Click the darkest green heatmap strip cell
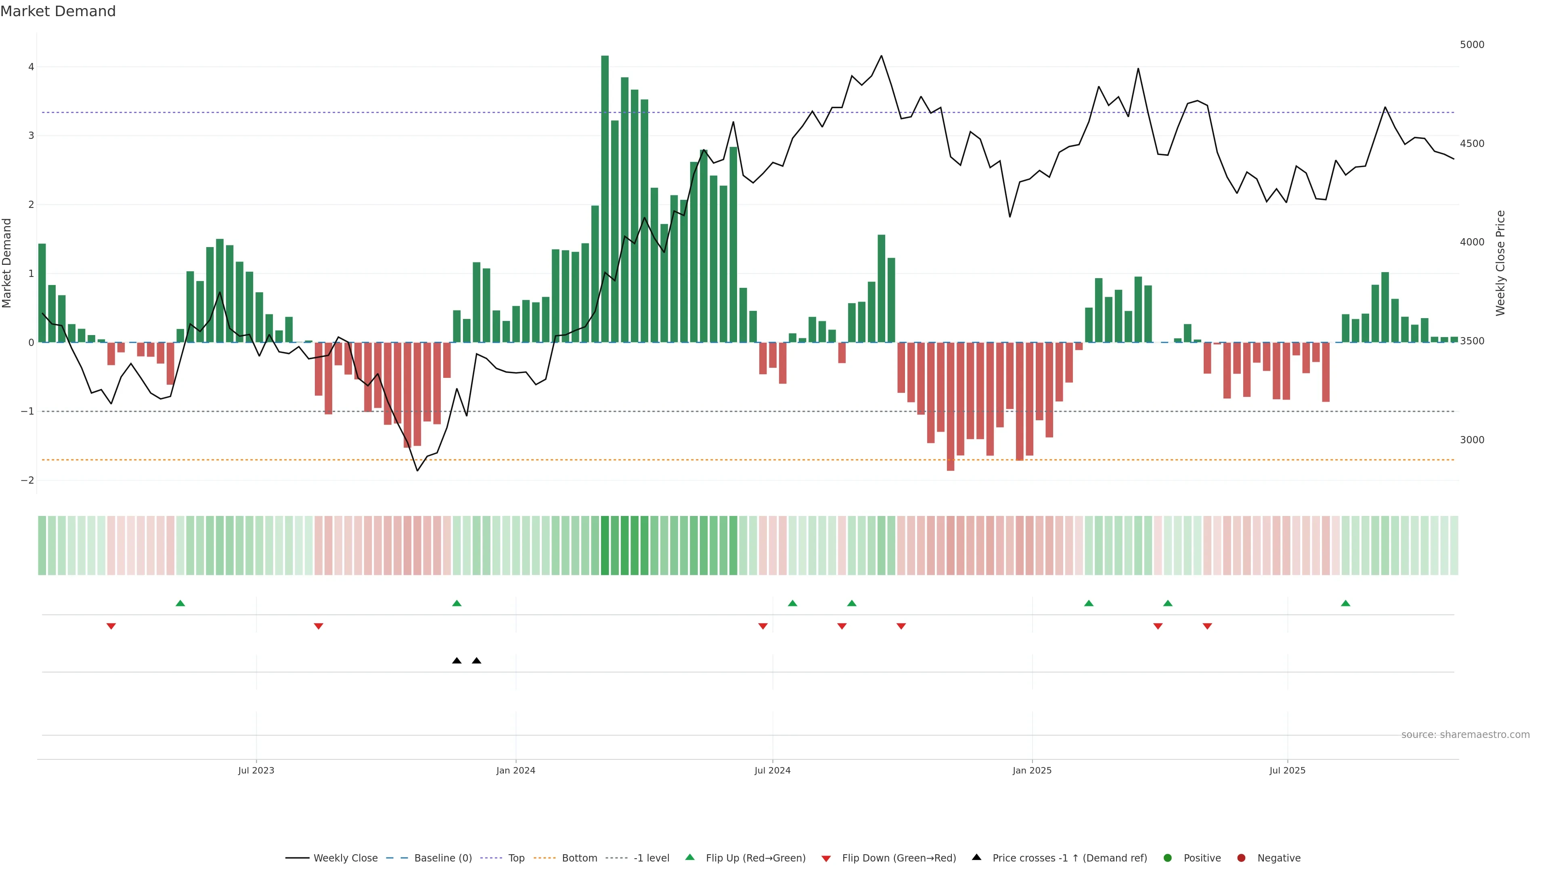The image size is (1550, 872). click(605, 545)
